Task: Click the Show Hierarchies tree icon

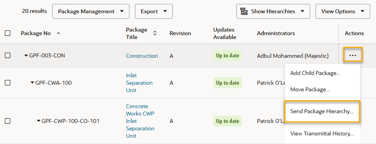Action: tap(244, 12)
